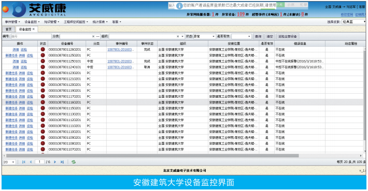Click the red status dot for device 000010878011160201
The width and height of the screenshot is (368, 191).
[43, 102]
